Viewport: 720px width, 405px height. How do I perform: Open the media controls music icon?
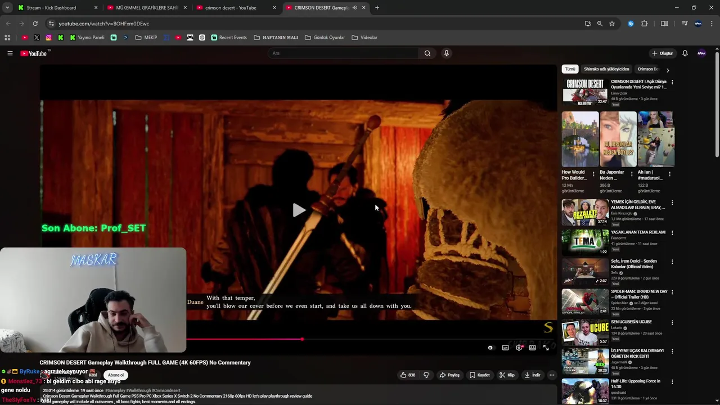click(685, 24)
